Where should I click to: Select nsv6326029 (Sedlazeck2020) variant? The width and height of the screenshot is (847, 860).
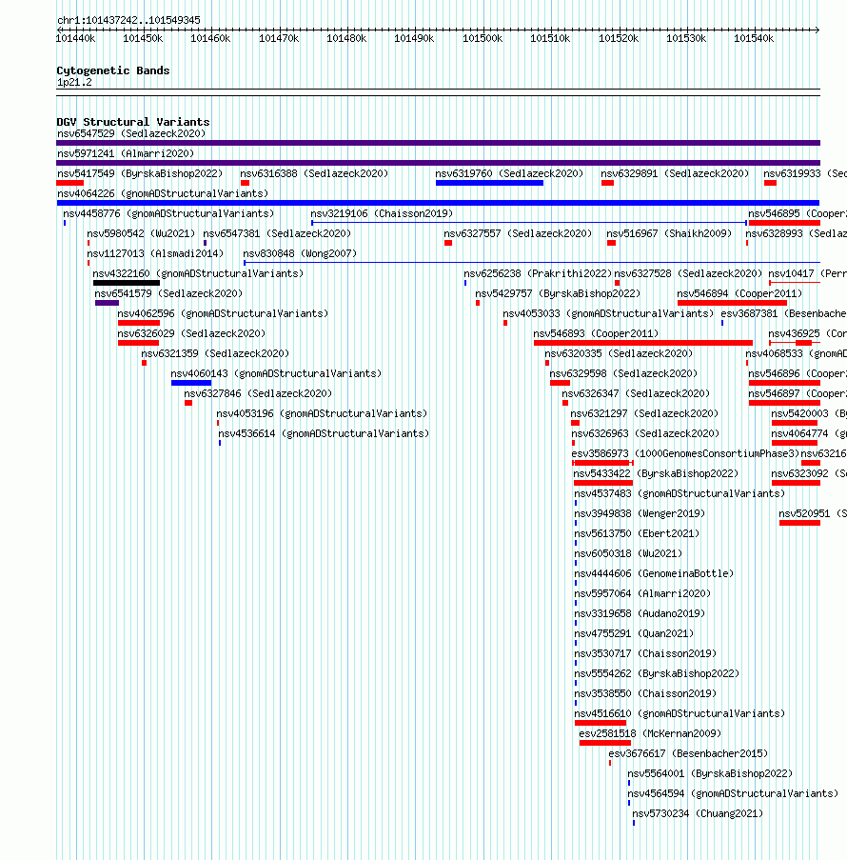point(191,333)
